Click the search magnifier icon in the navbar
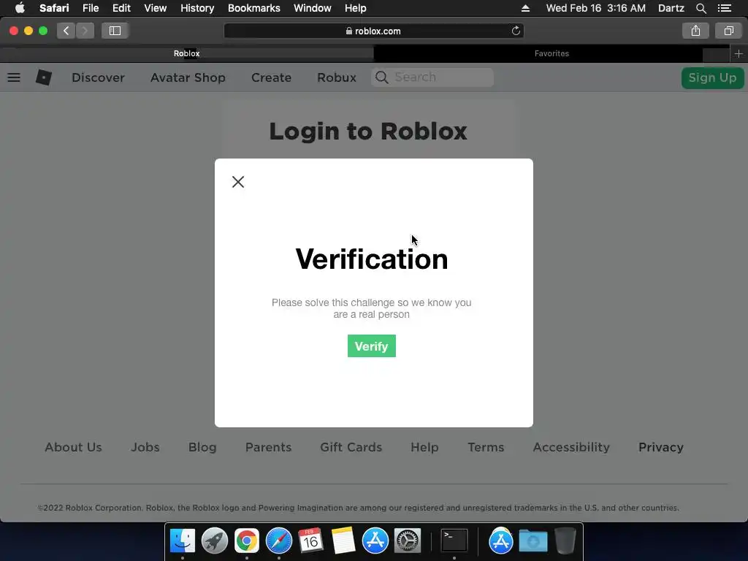Viewport: 748px width, 561px height. point(381,77)
